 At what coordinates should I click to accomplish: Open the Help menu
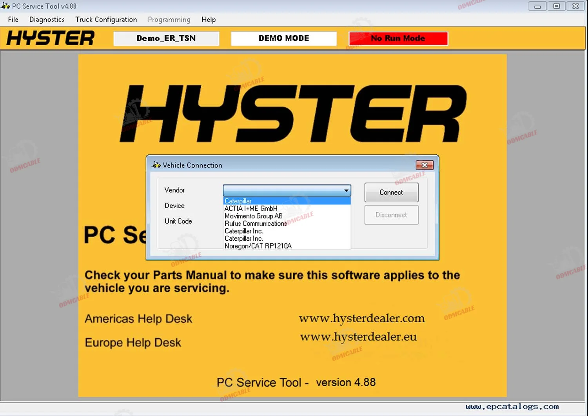tap(208, 20)
